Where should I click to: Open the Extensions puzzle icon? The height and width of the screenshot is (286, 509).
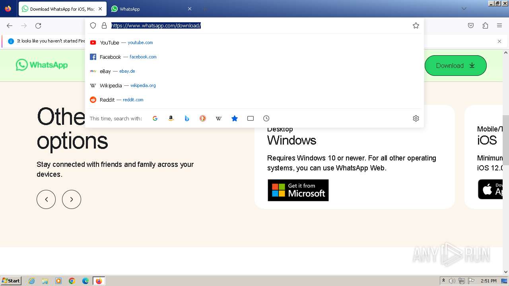click(x=485, y=25)
